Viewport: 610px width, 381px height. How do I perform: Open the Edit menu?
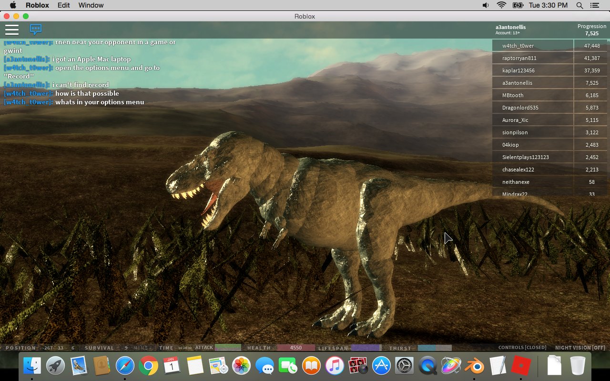pos(63,5)
